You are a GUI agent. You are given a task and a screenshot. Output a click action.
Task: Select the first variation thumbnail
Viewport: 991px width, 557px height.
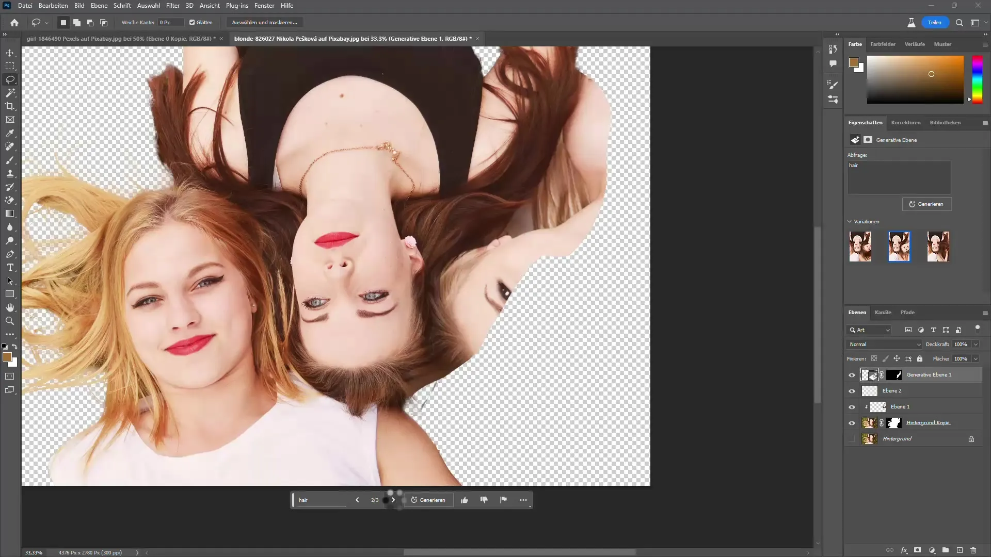(860, 246)
